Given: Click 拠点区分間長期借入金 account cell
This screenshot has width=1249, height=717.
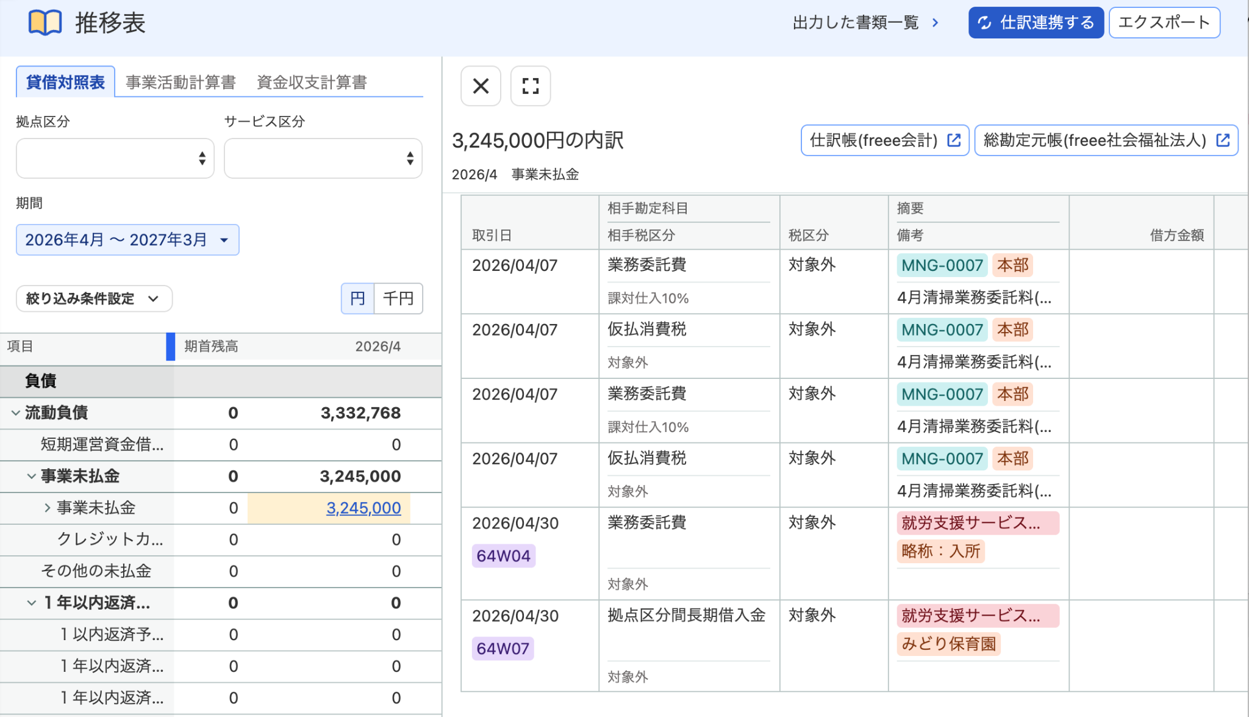Looking at the screenshot, I should [687, 615].
